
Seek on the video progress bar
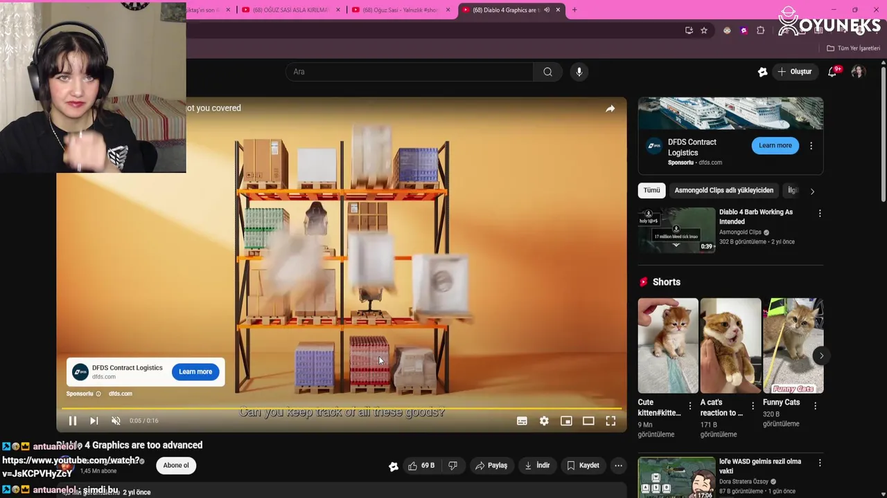(x=342, y=408)
